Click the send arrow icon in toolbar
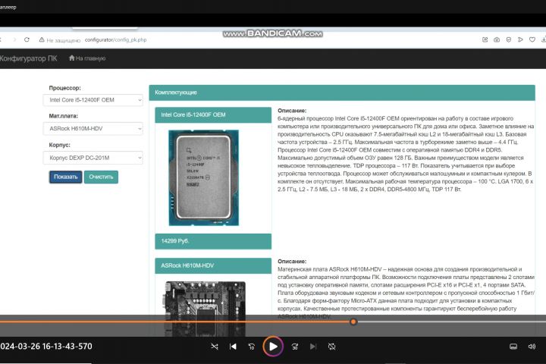This screenshot has height=364, width=546. click(520, 39)
